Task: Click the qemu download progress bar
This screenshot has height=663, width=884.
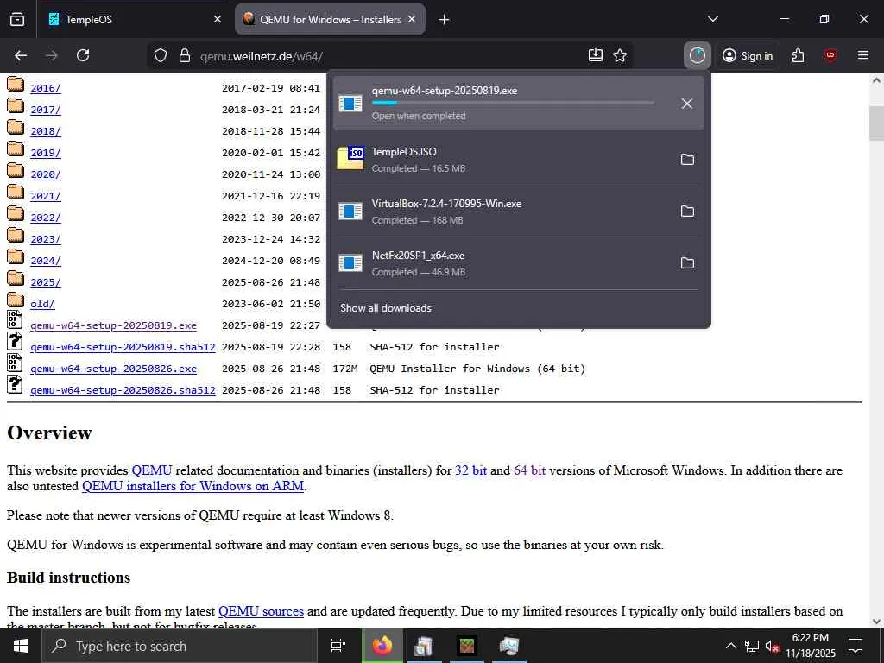Action: [513, 104]
